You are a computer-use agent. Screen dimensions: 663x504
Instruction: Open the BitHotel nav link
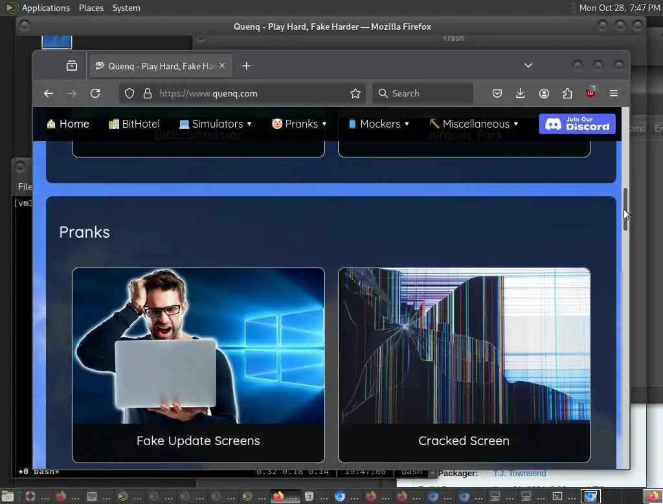pyautogui.click(x=134, y=124)
